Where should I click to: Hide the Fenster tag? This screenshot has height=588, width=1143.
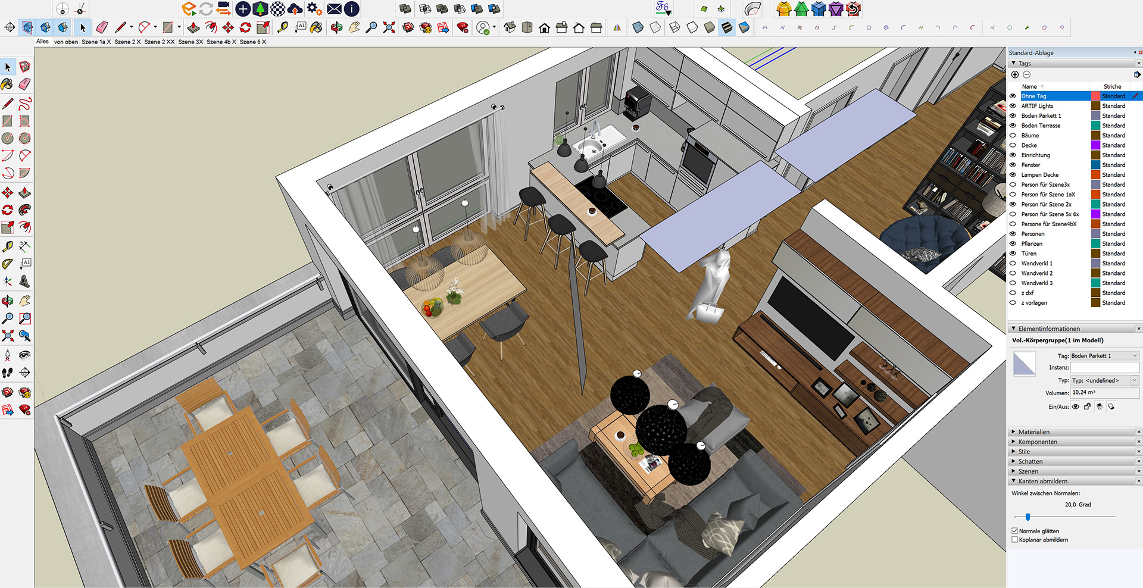(1013, 165)
